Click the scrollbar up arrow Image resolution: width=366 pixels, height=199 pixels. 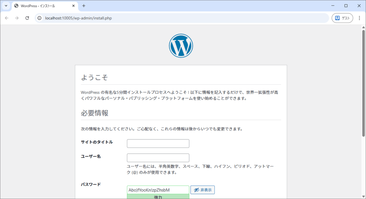(x=363, y=28)
